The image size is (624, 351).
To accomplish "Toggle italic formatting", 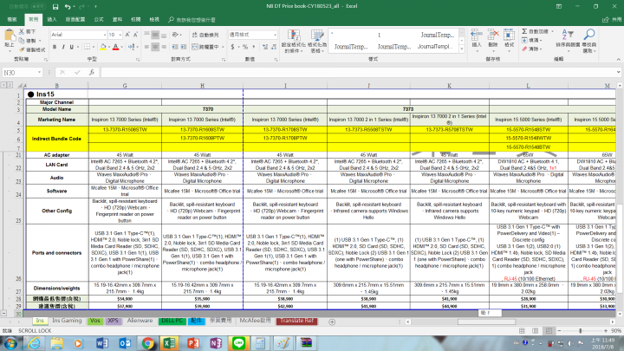I will tap(63, 47).
